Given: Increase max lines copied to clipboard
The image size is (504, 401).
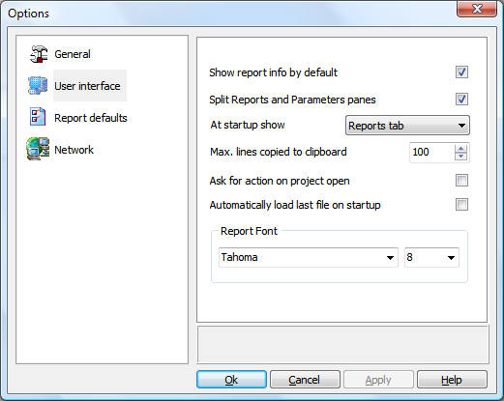Looking at the screenshot, I should (x=461, y=149).
